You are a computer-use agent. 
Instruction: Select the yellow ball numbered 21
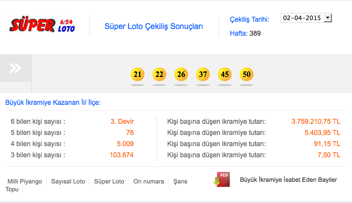(137, 74)
